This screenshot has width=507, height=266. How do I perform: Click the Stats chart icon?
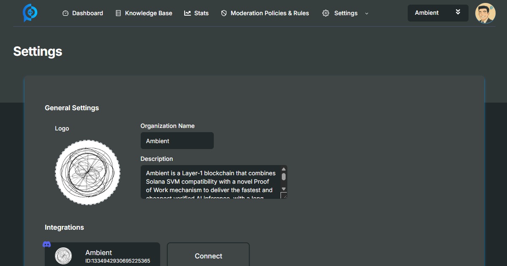click(x=188, y=13)
